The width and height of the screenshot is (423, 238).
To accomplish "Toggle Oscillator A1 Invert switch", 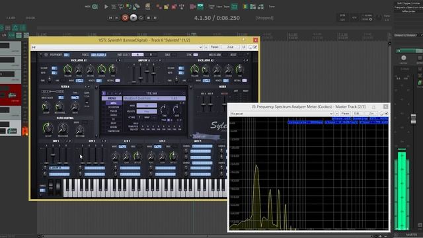I will click(x=63, y=81).
